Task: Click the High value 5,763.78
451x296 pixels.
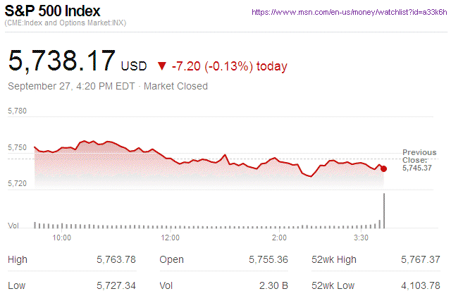Action: click(x=116, y=260)
